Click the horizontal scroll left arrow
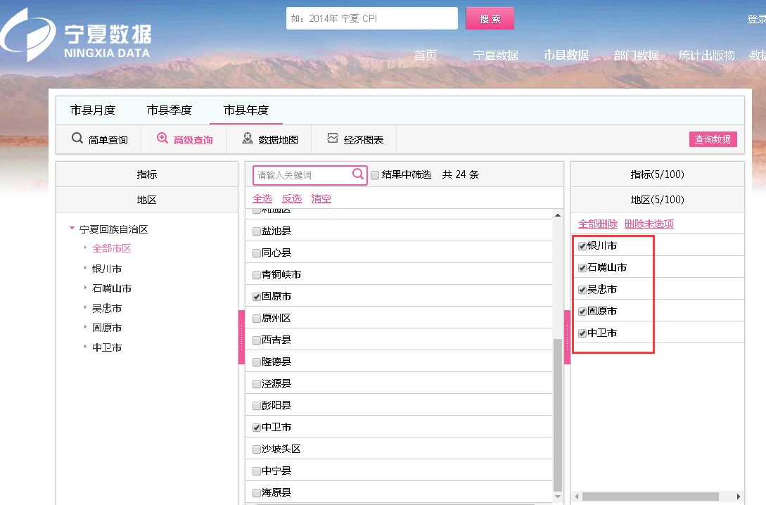The height and width of the screenshot is (505, 766). coord(577,497)
